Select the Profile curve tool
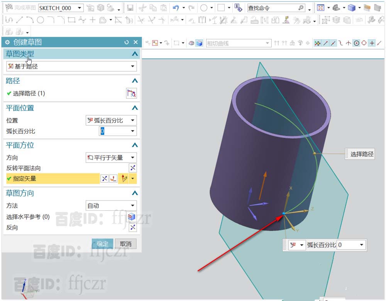The width and height of the screenshot is (386, 301). point(9,20)
